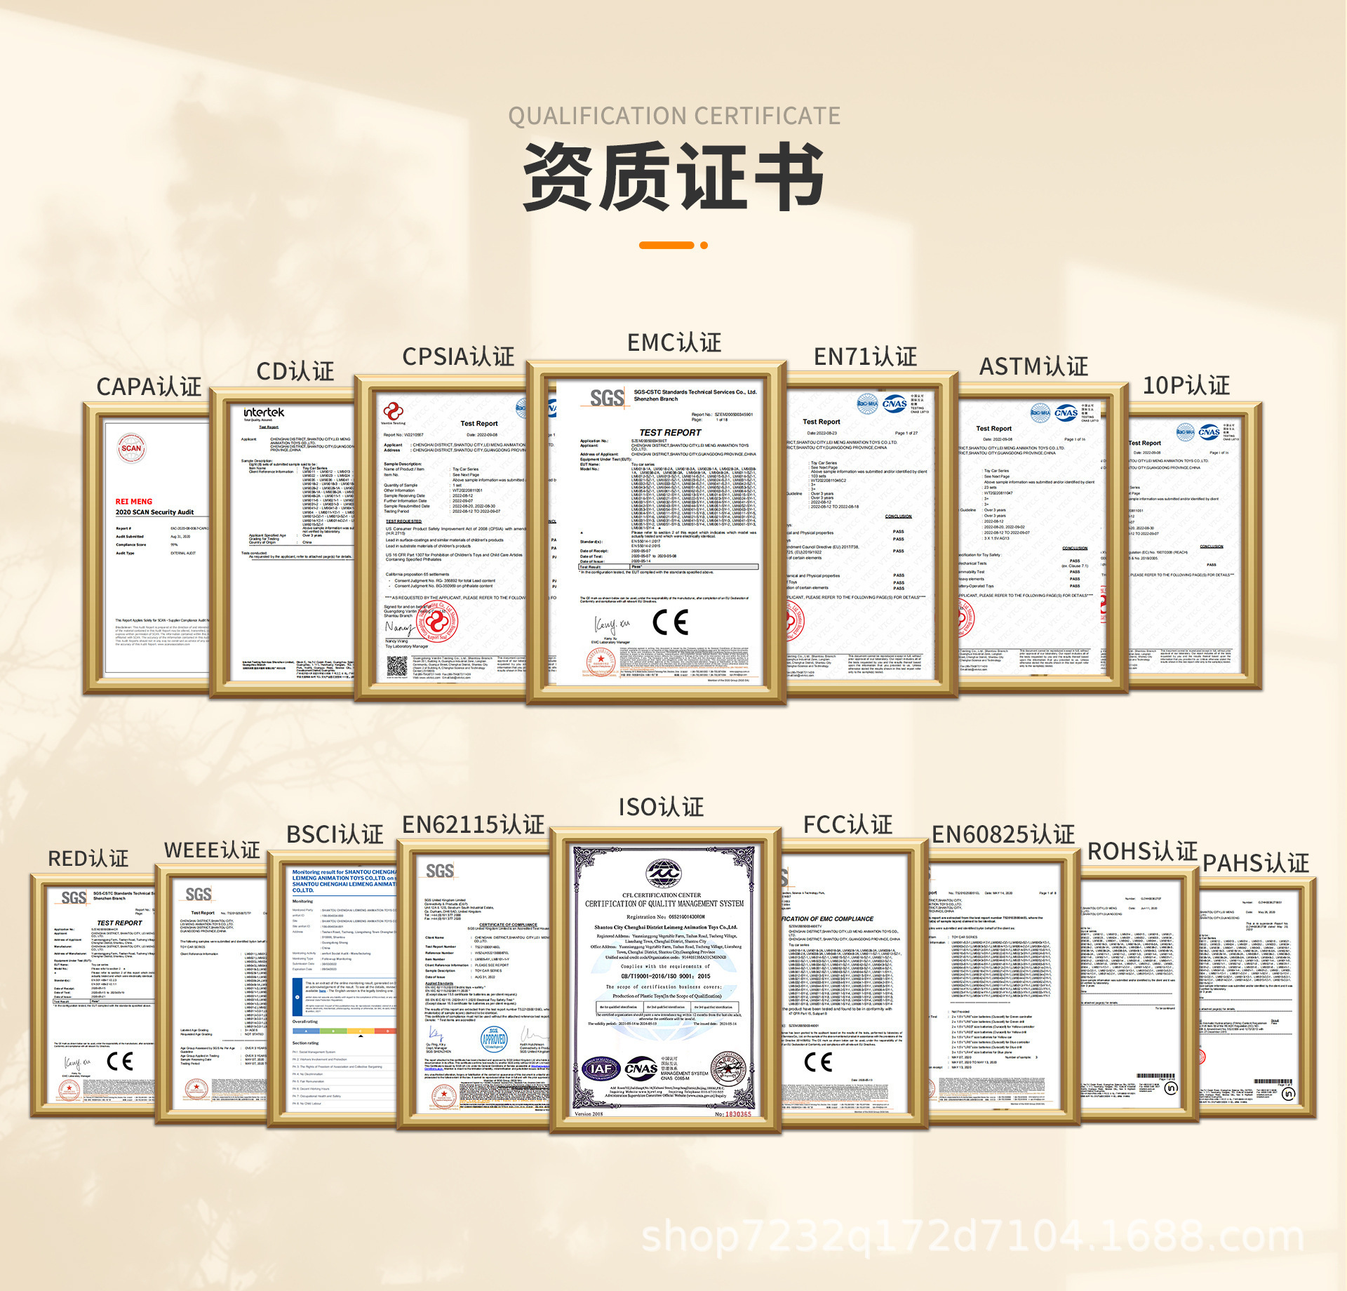Image resolution: width=1347 pixels, height=1291 pixels.
Task: Click the Intertek logo on CD certificate
Action: [x=264, y=413]
